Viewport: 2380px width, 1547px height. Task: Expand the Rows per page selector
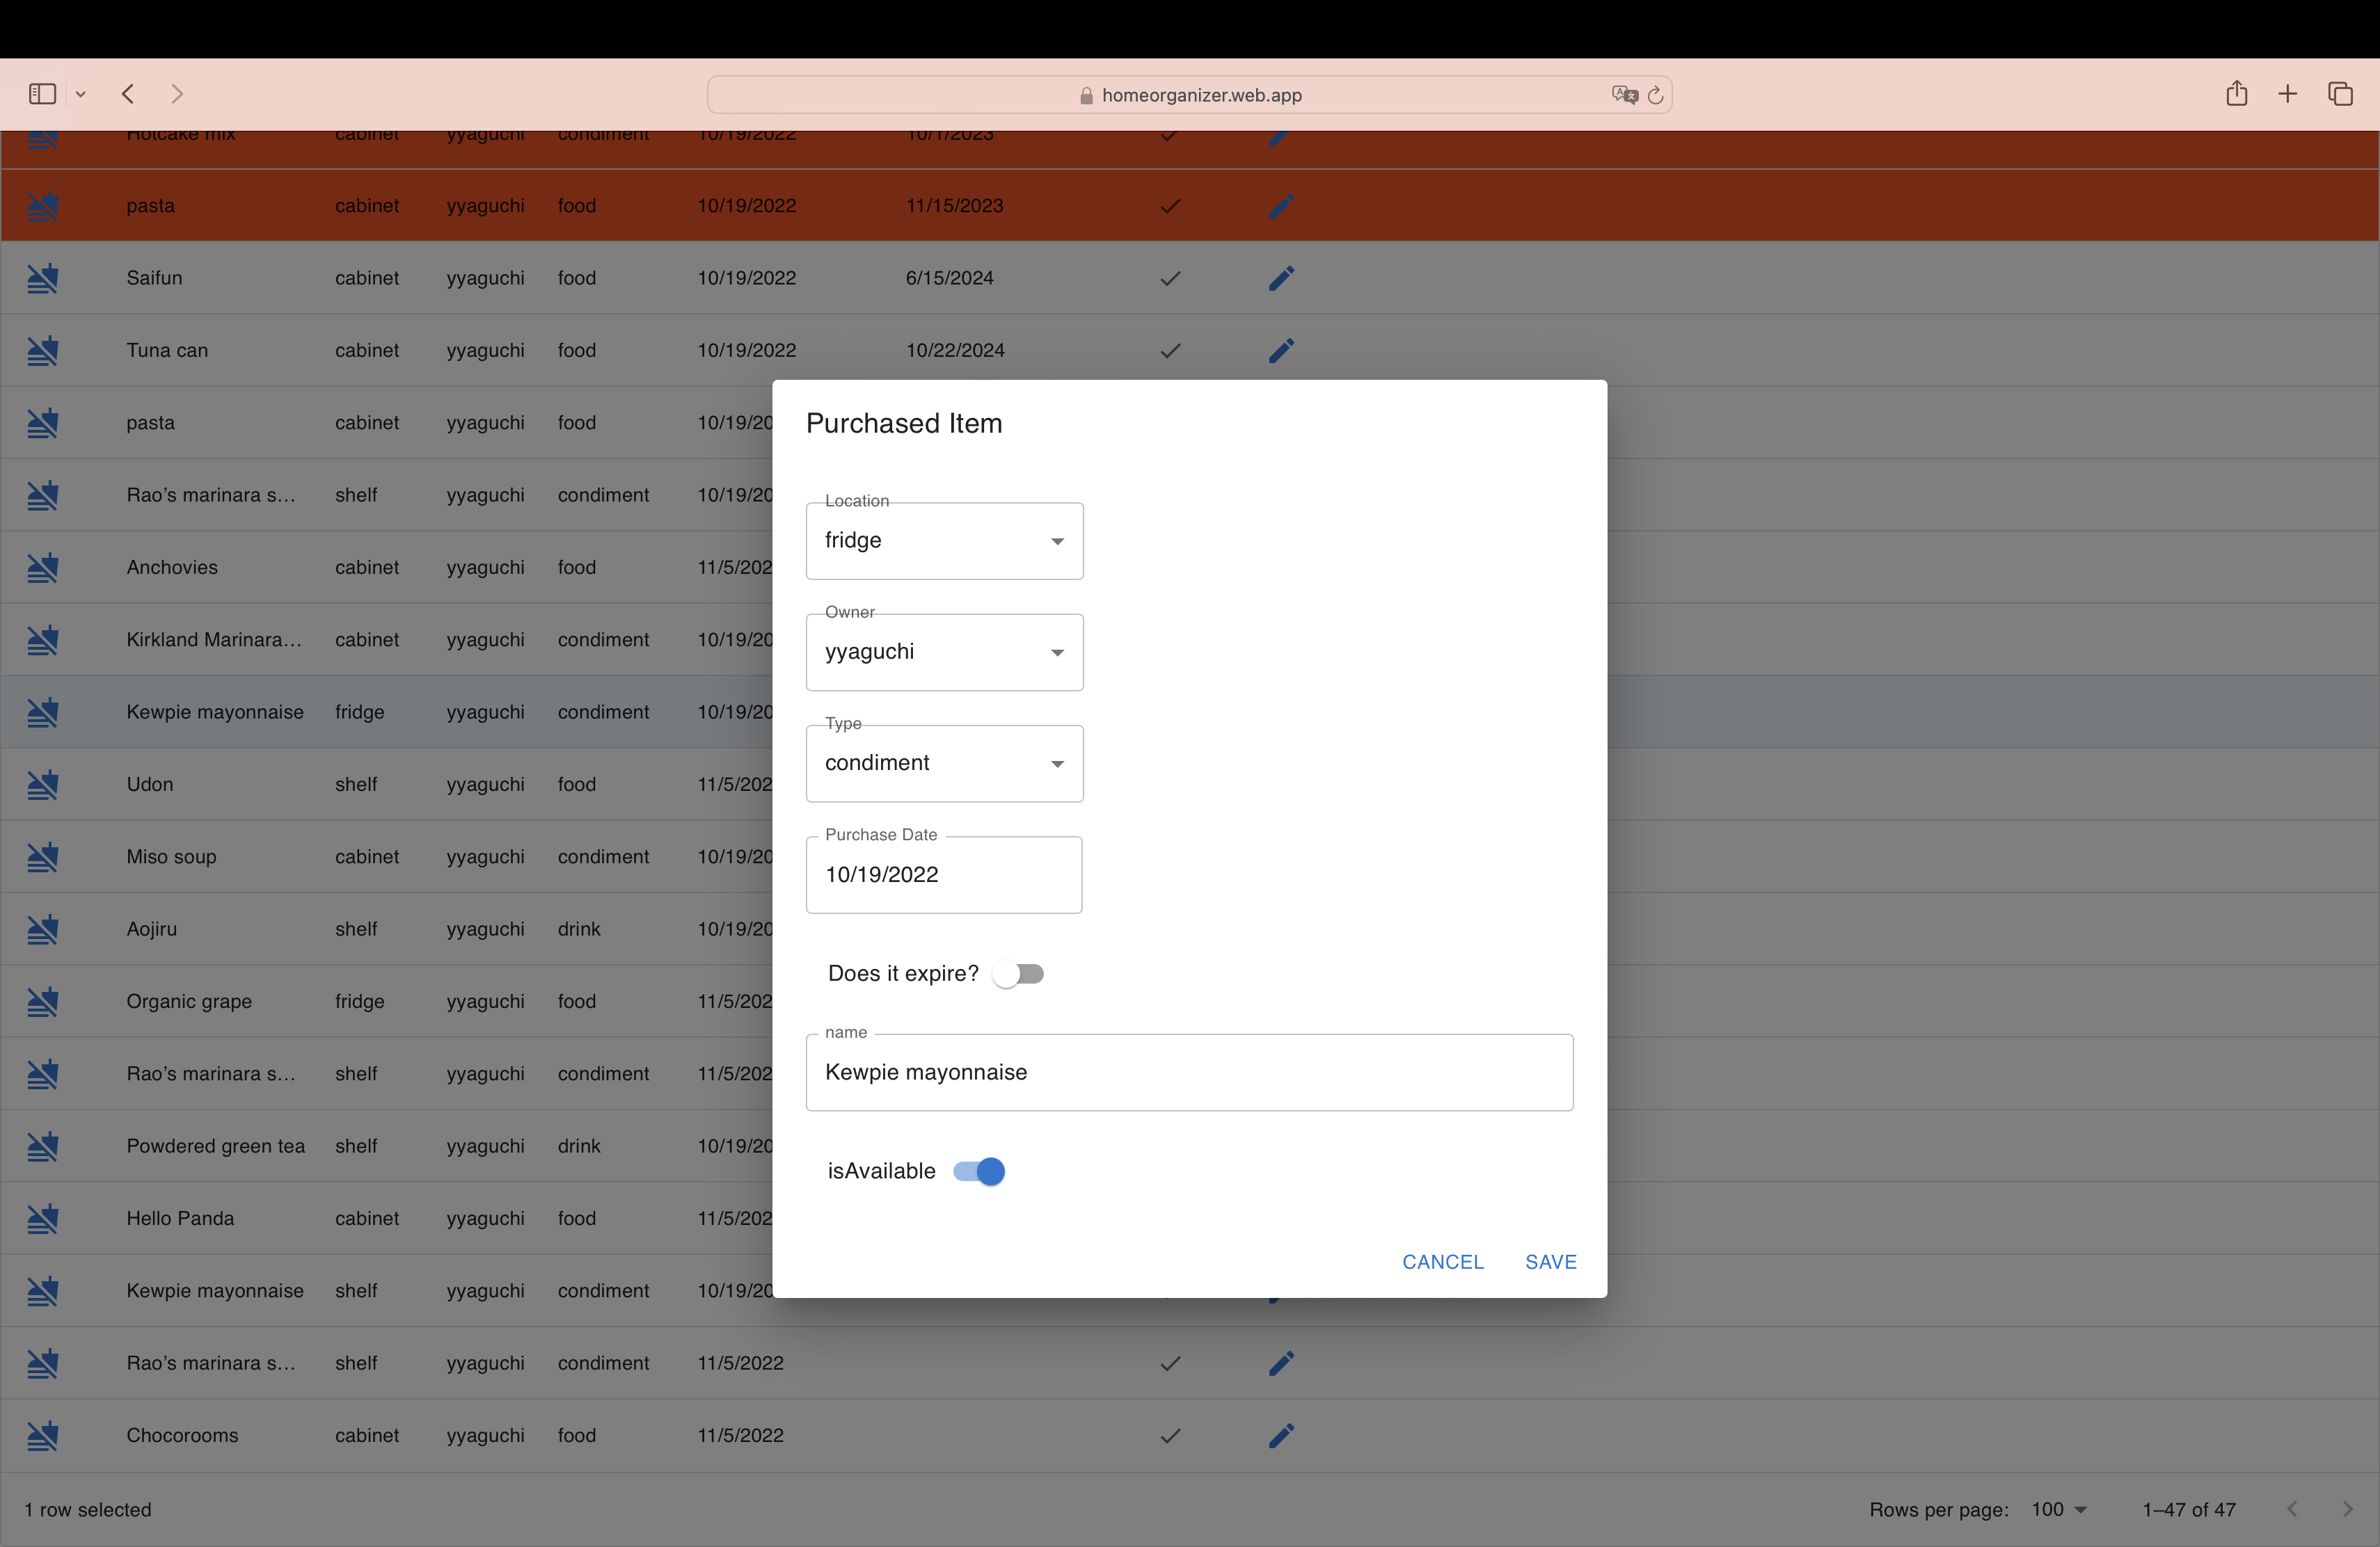[2059, 1509]
